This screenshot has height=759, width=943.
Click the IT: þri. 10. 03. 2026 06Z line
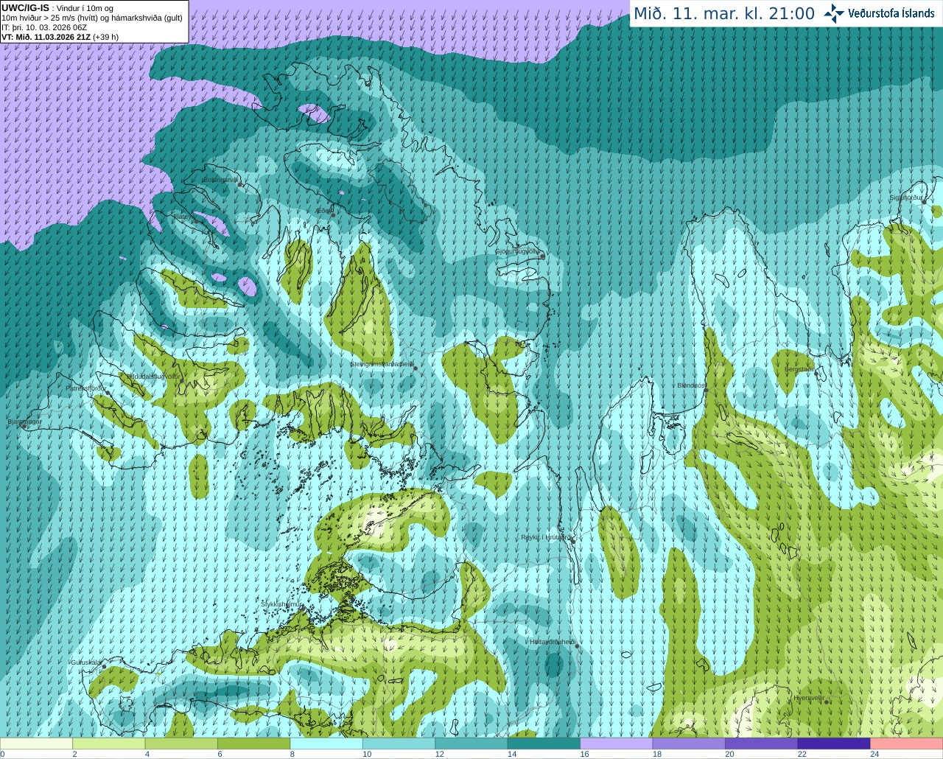[44, 27]
